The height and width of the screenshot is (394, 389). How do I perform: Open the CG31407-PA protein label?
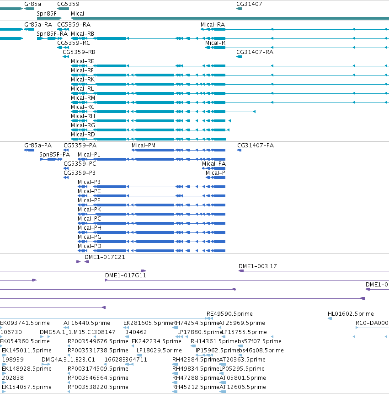[256, 146]
